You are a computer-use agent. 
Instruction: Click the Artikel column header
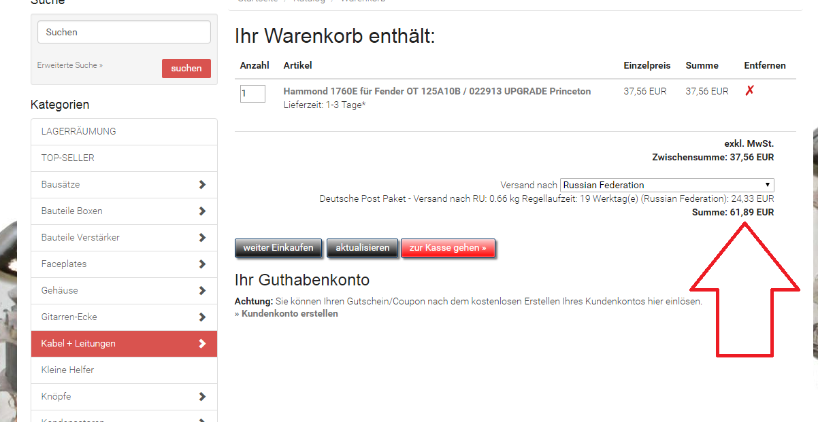(298, 65)
